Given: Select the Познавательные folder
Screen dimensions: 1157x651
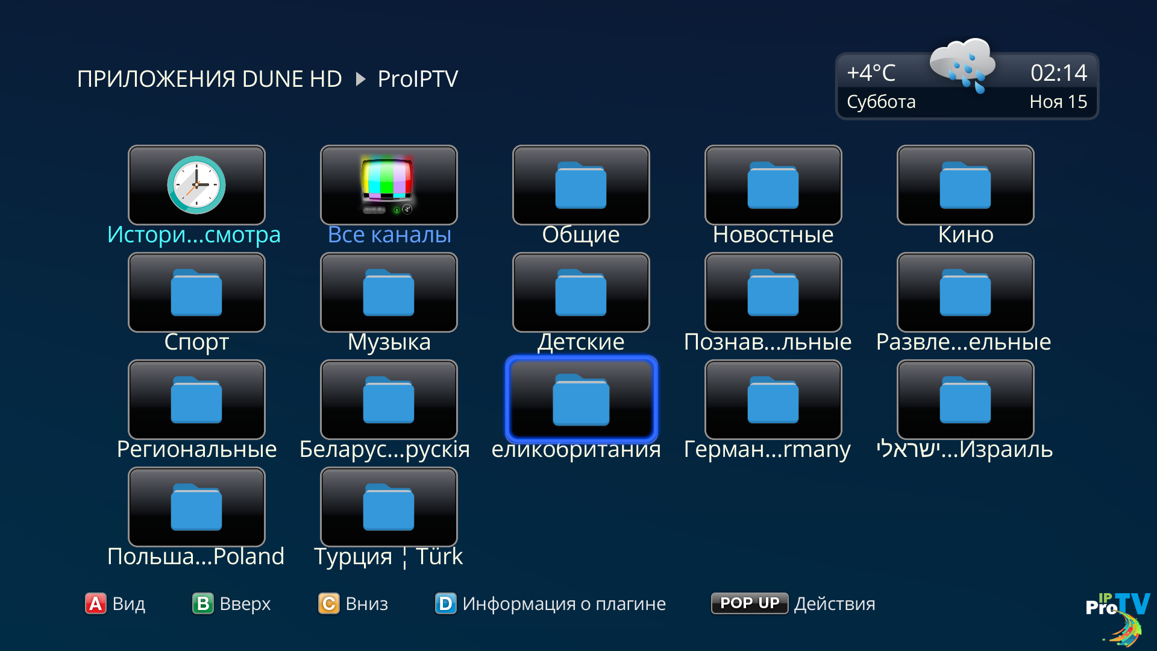Looking at the screenshot, I should (x=773, y=292).
